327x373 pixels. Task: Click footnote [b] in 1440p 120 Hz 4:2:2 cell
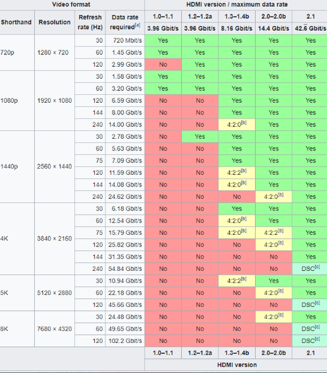(243, 171)
